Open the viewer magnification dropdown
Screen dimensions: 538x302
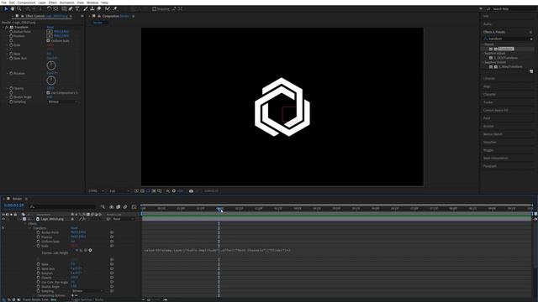[x=96, y=191]
